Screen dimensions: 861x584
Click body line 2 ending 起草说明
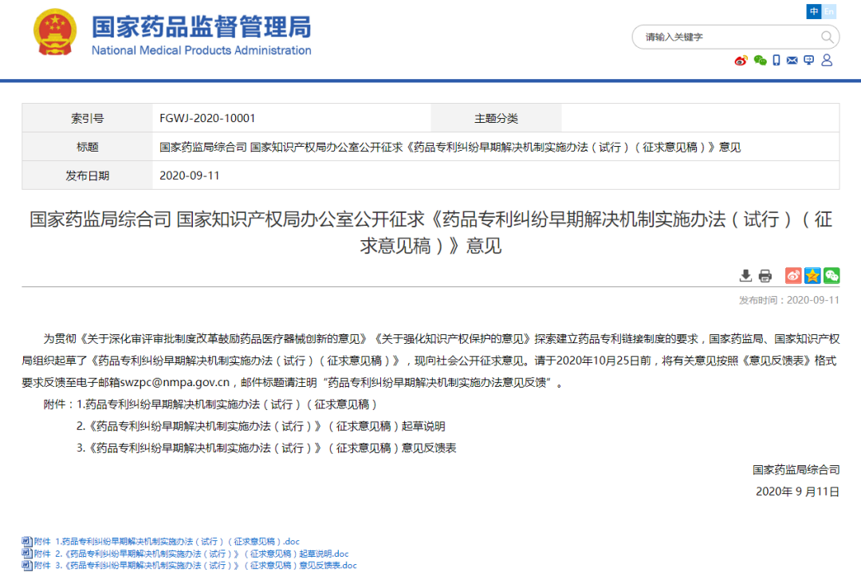(261, 426)
